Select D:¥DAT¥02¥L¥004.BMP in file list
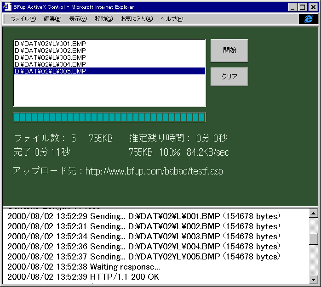The width and height of the screenshot is (321, 287). 109,64
